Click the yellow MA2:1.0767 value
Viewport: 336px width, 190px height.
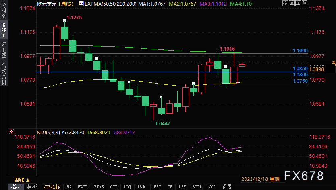(183, 4)
